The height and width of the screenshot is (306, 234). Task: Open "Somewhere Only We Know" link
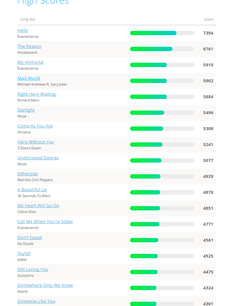pos(45,285)
